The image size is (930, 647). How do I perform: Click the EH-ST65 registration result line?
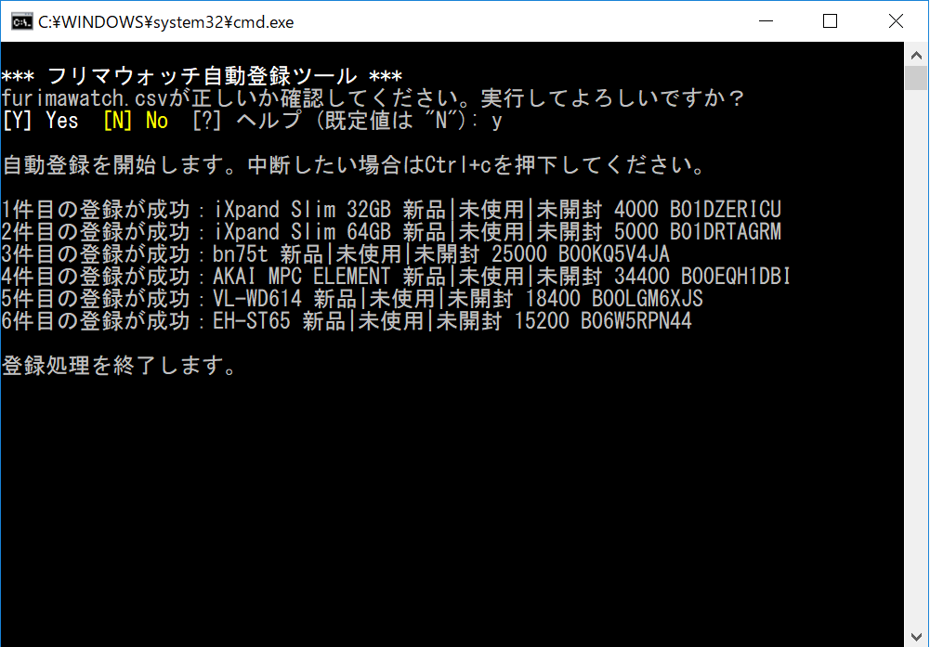[347, 320]
